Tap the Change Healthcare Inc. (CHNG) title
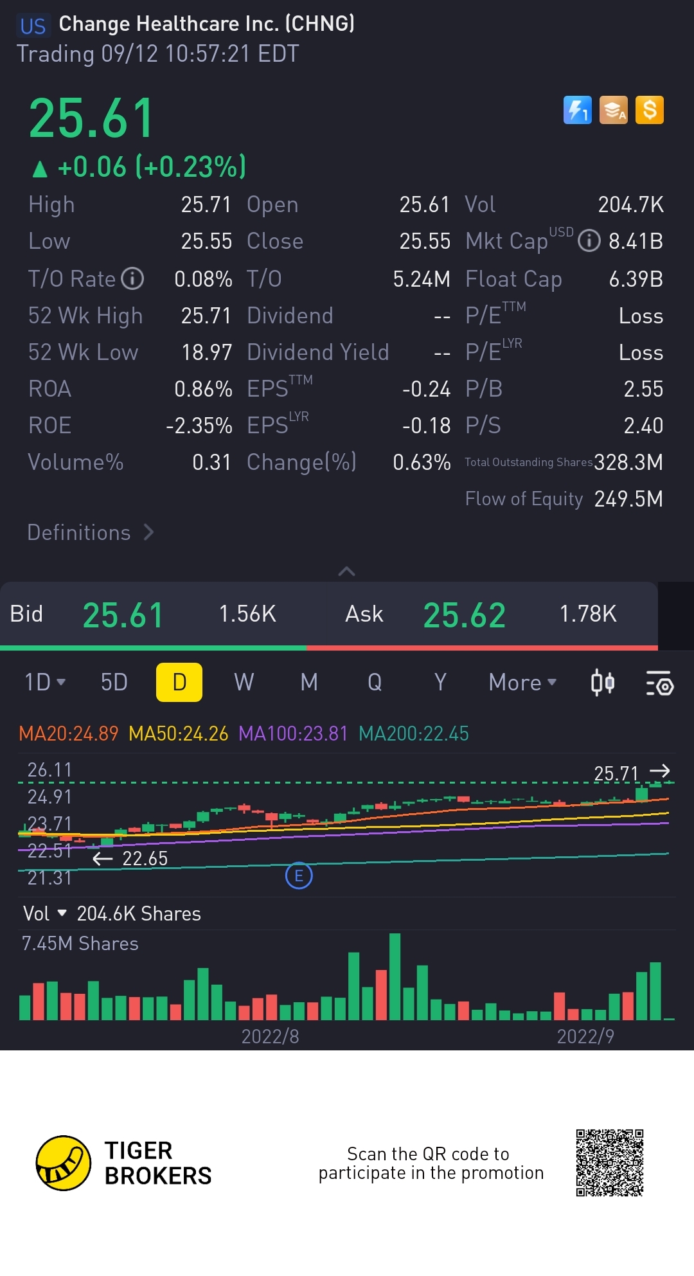The image size is (694, 1276). (x=207, y=24)
